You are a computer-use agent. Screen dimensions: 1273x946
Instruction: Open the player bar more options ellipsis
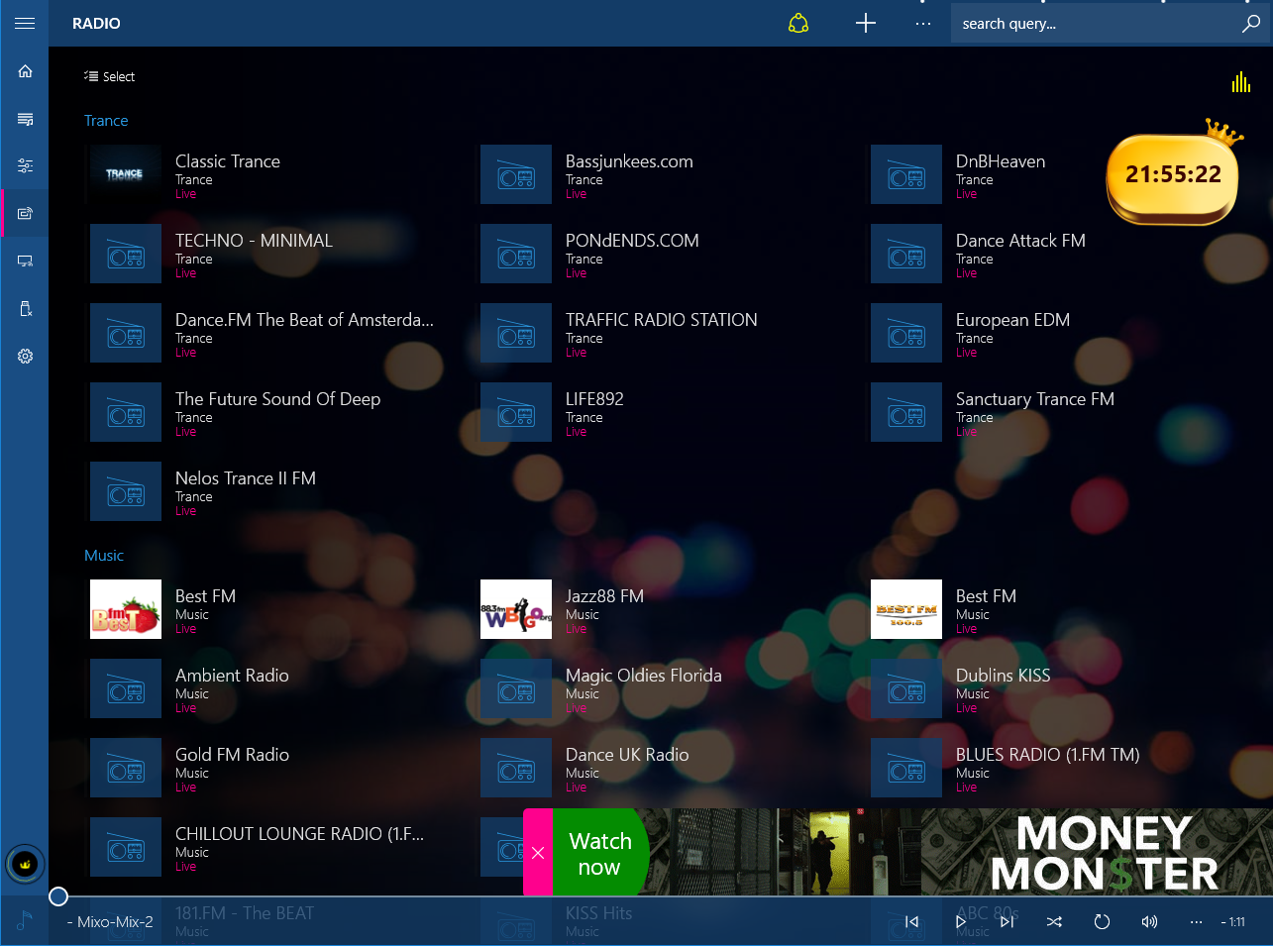1196,922
